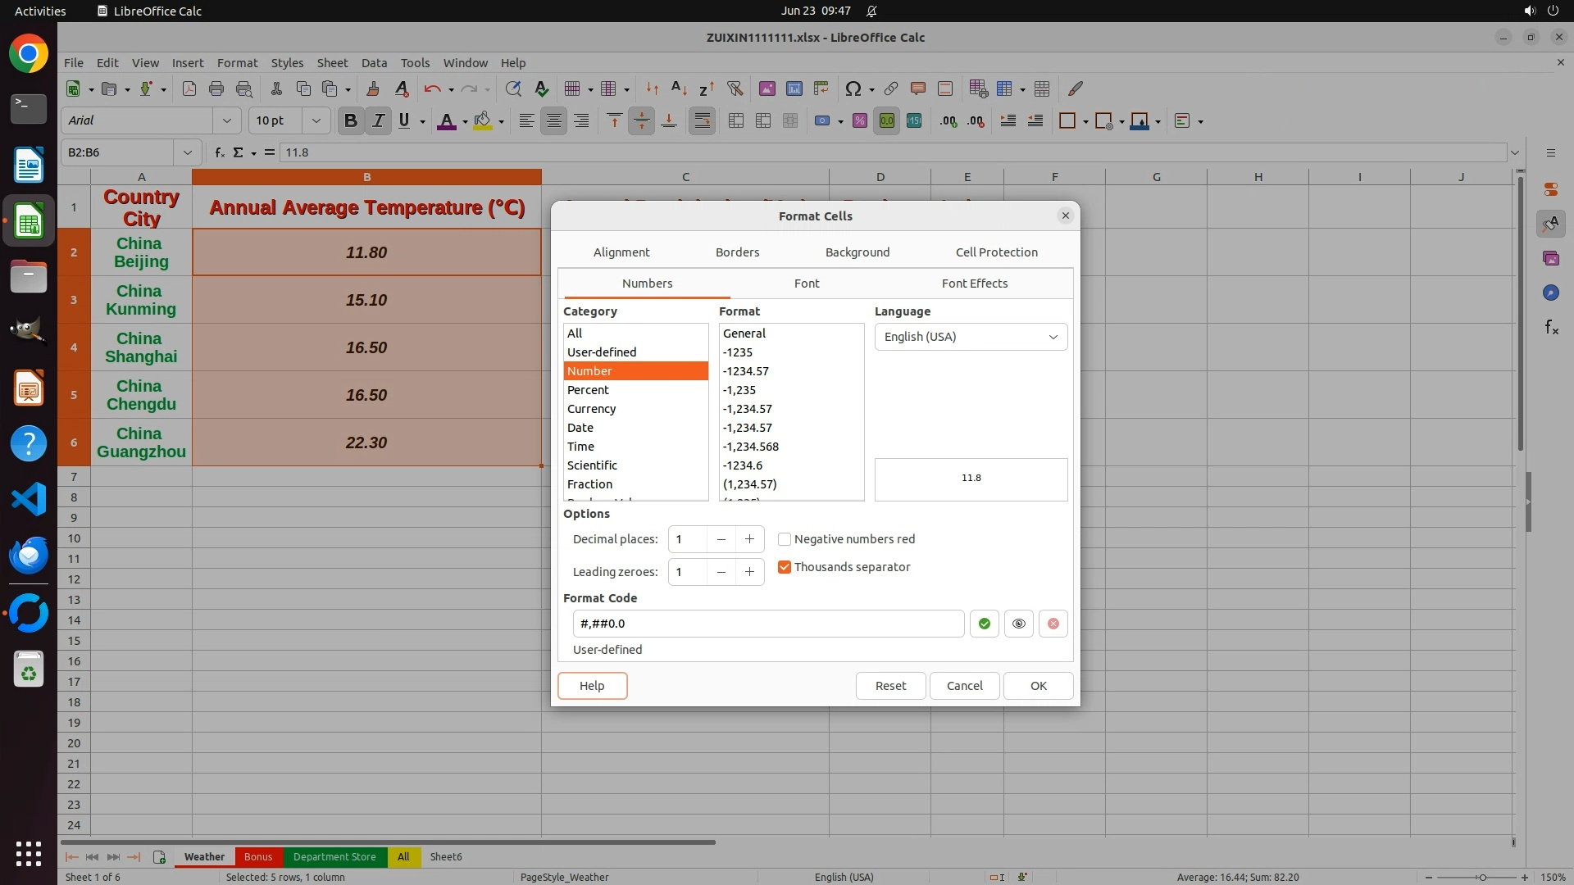Viewport: 1574px width, 885px height.
Task: Click zoom slider handle in status bar
Action: pyautogui.click(x=1481, y=877)
